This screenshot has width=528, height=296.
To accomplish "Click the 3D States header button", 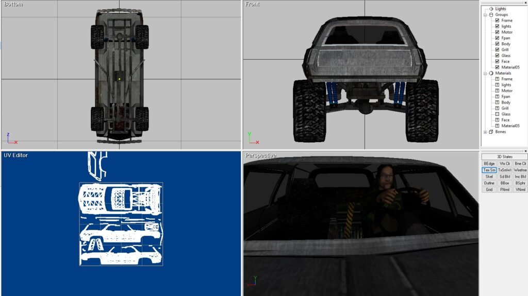I will coord(504,156).
